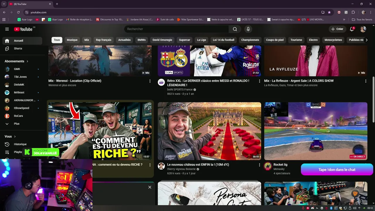This screenshot has height=211, width=375.
Task: Open the GMK subscription channel
Action: pyautogui.click(x=22, y=69)
